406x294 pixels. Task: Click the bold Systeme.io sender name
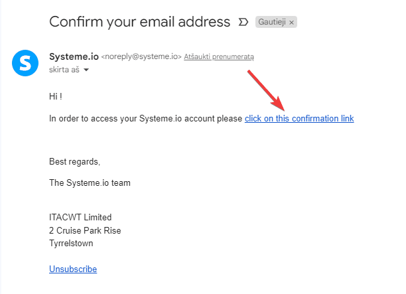pyautogui.click(x=74, y=56)
